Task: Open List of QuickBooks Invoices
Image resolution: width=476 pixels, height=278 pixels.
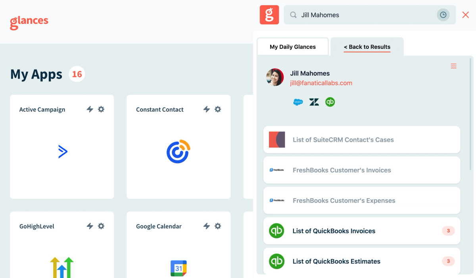Action: [x=362, y=231]
